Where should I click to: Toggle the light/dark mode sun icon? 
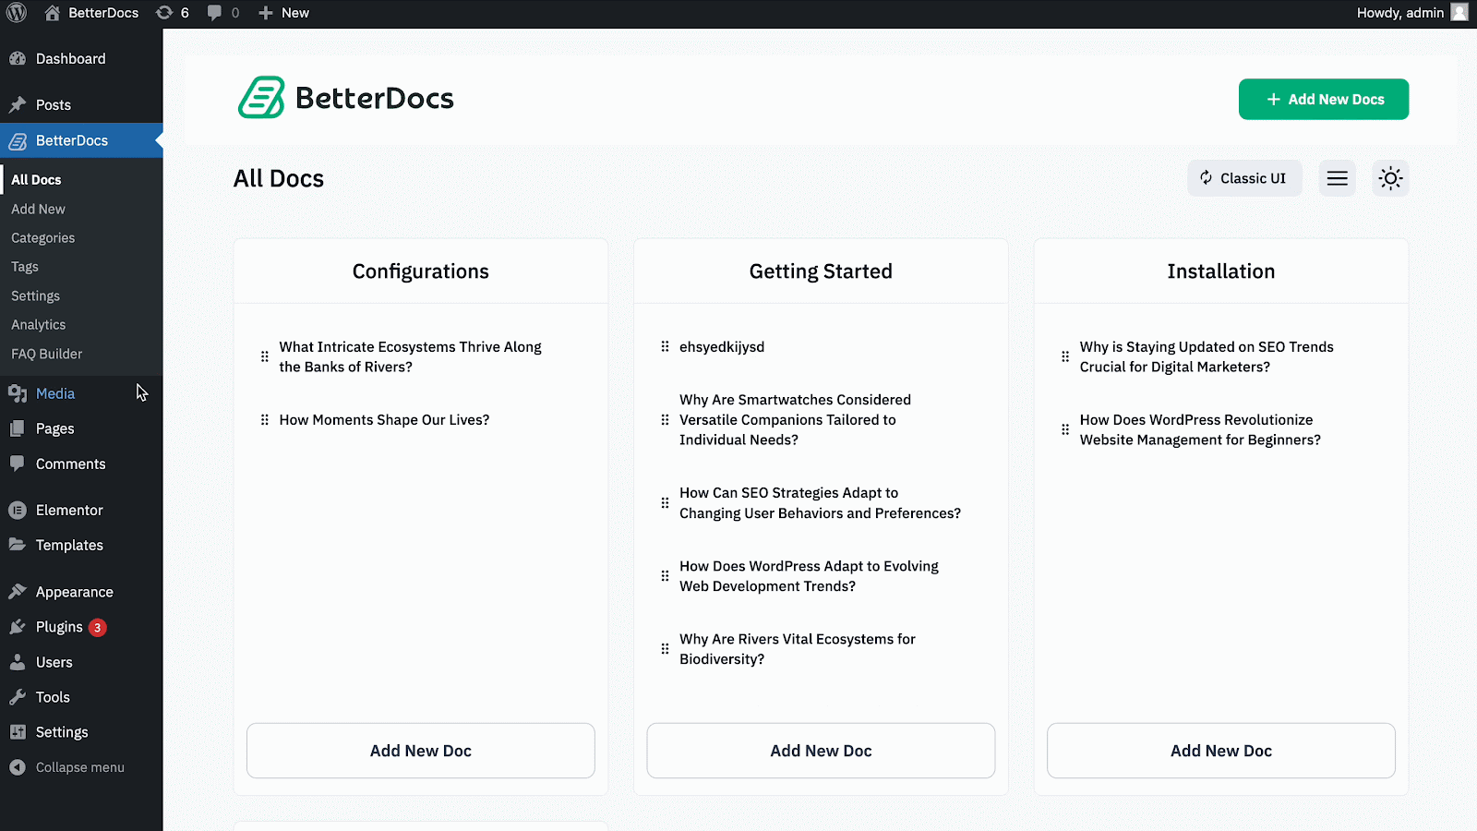[1390, 178]
